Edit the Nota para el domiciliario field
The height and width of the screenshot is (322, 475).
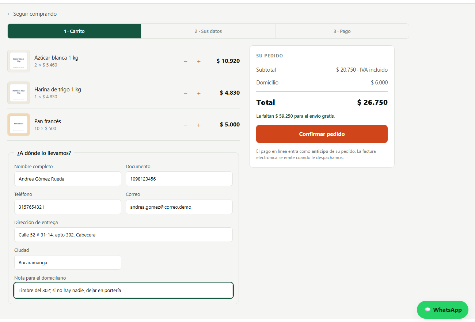[x=123, y=291]
